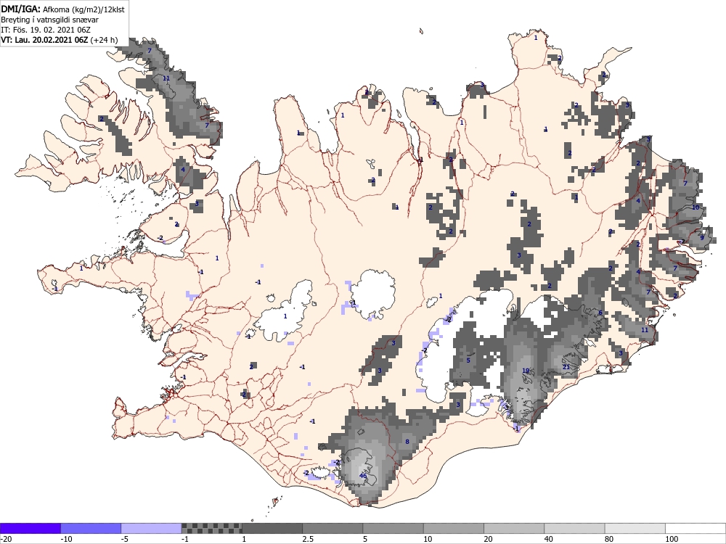726x544 pixels.
Task: Click the '6' value on the map
Action: 600,313
